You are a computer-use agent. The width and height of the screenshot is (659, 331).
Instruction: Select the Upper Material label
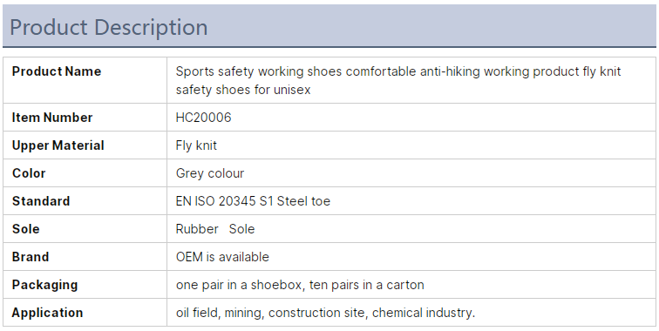(x=58, y=145)
